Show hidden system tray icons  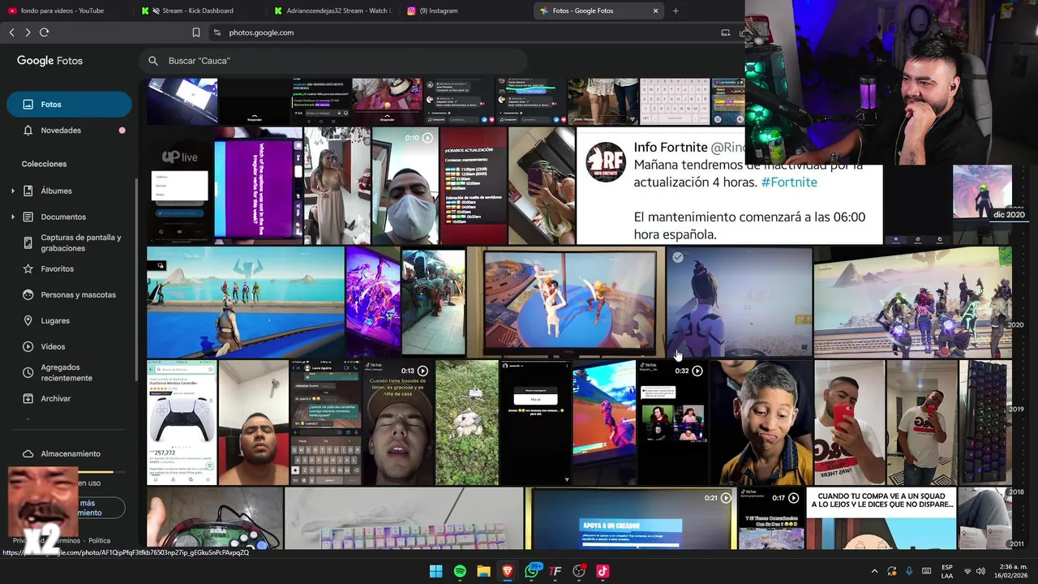[874, 571]
